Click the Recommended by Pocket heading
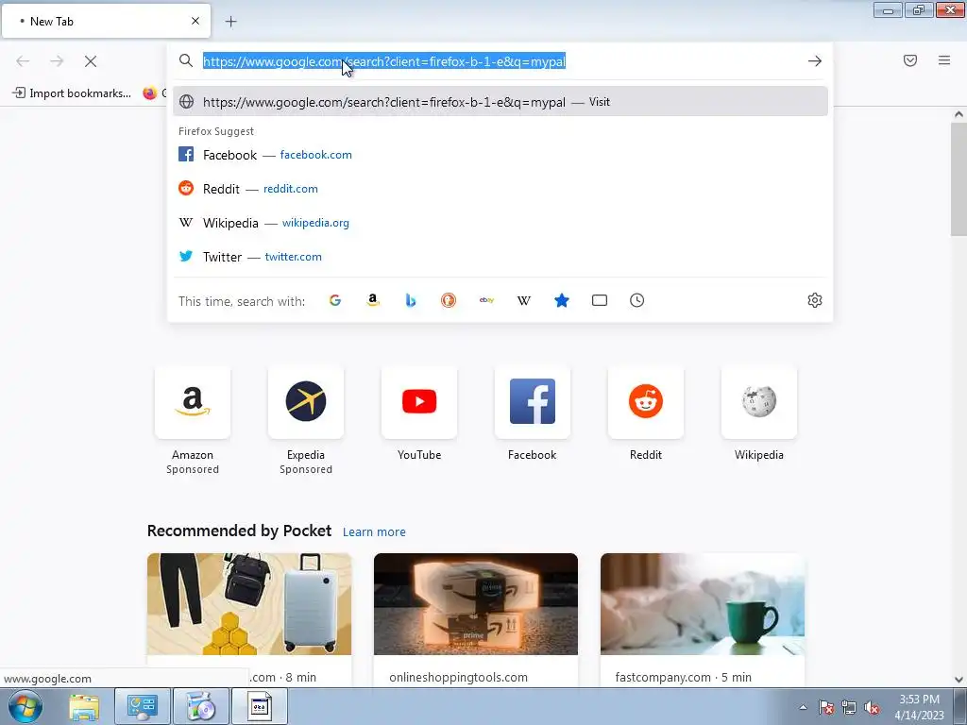This screenshot has height=725, width=967. coord(239,531)
